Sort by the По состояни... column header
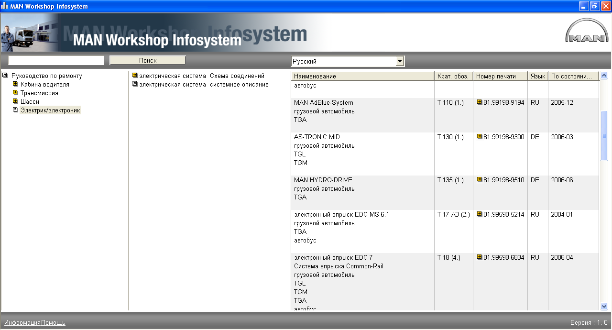 pos(574,76)
